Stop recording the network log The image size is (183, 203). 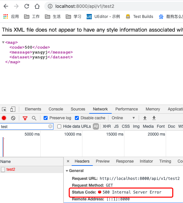4,118
